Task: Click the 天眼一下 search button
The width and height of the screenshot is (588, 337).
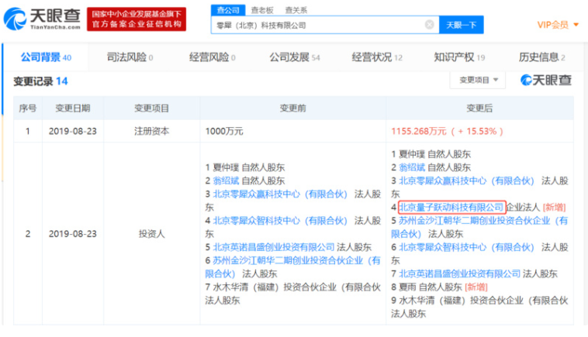Action: pyautogui.click(x=462, y=25)
